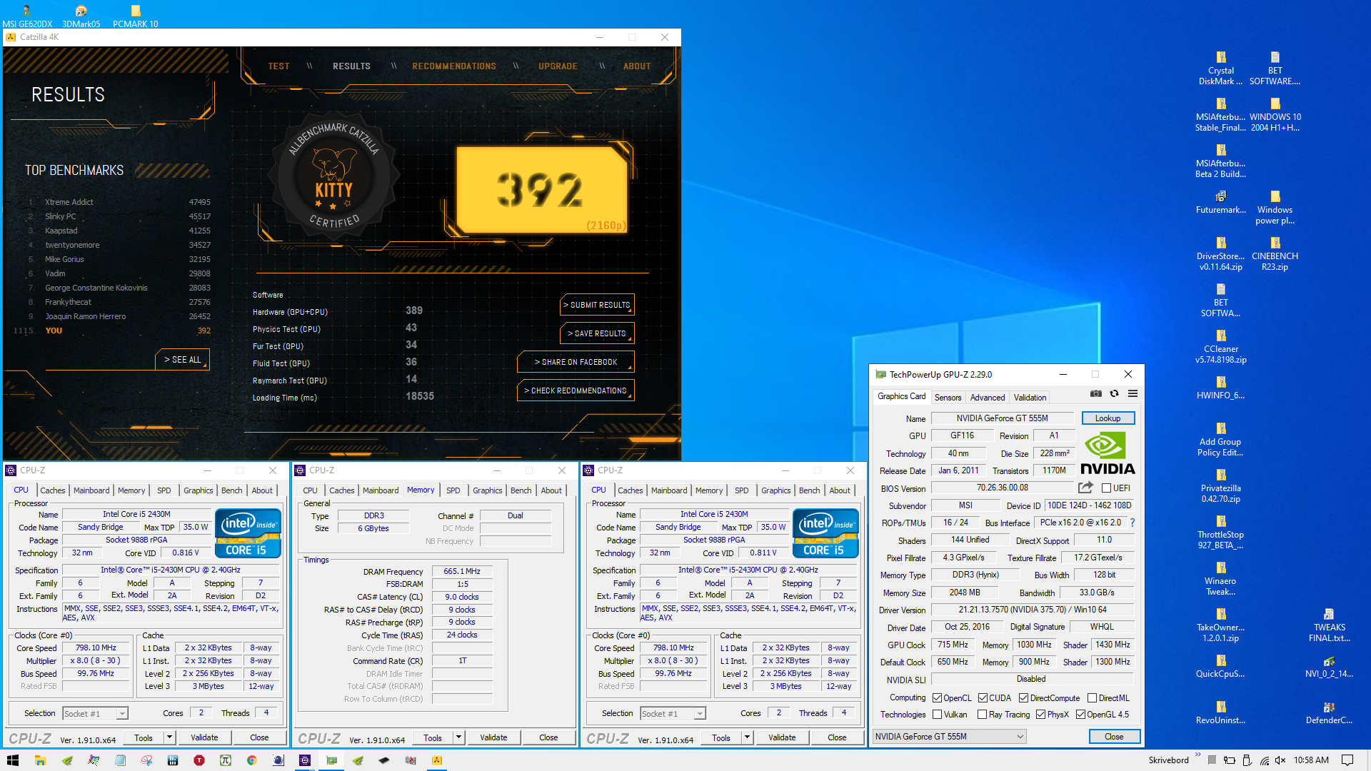Toggle the PhysX checkbox
The height and width of the screenshot is (771, 1371).
tap(1040, 715)
